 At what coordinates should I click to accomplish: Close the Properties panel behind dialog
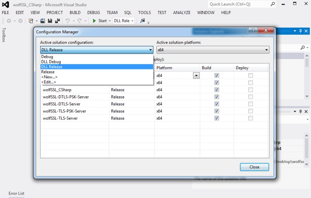tap(306, 111)
